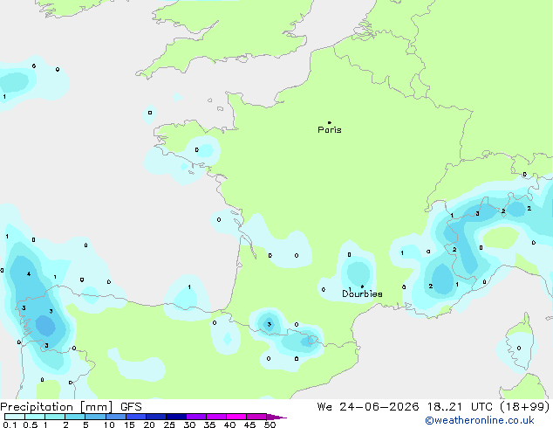Image resolution: width=553 pixels, height=428 pixels.
Task: Click the legend label '15'
Action: pyautogui.click(x=129, y=425)
